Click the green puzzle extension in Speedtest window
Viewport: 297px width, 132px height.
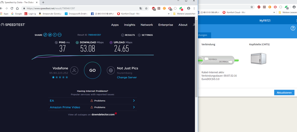181,8
